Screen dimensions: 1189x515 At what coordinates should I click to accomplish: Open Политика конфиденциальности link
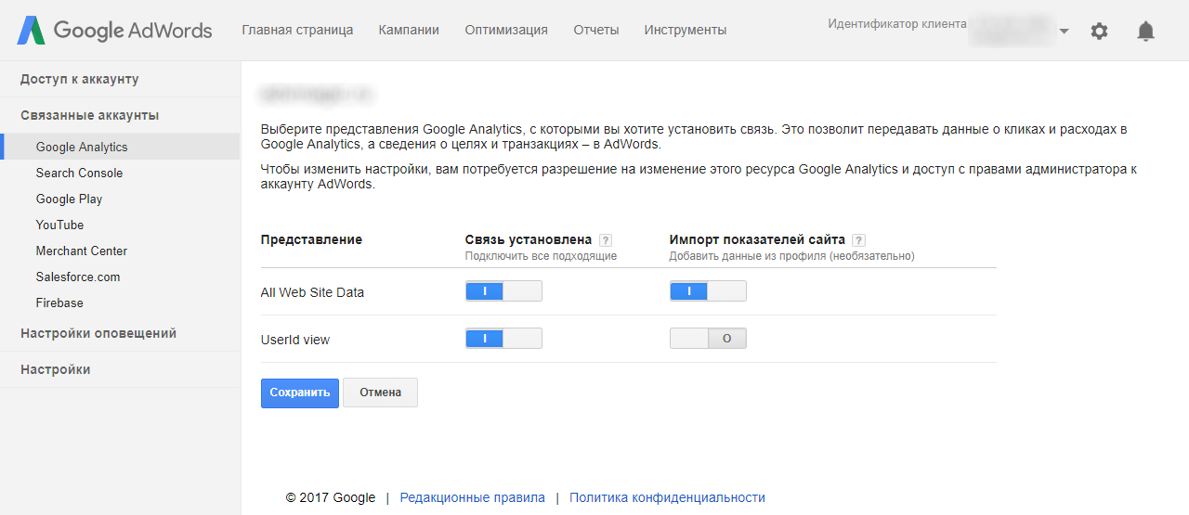click(667, 497)
